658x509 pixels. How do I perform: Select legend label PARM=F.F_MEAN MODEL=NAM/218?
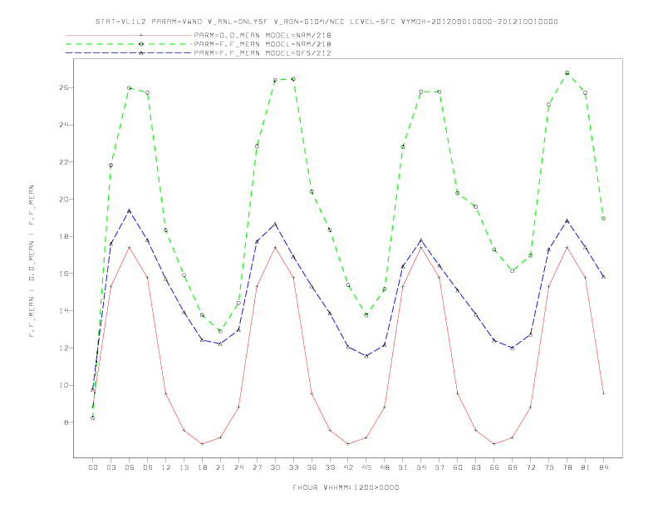coord(263,44)
